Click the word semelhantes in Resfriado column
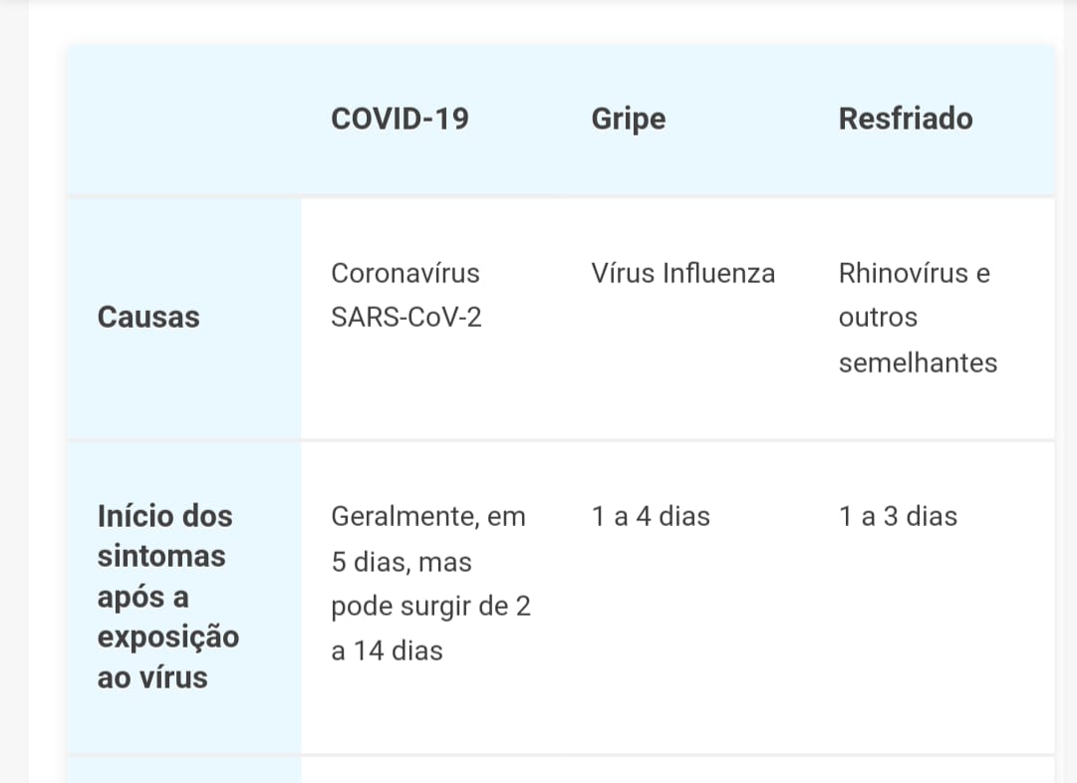The image size is (1077, 783). 918,363
